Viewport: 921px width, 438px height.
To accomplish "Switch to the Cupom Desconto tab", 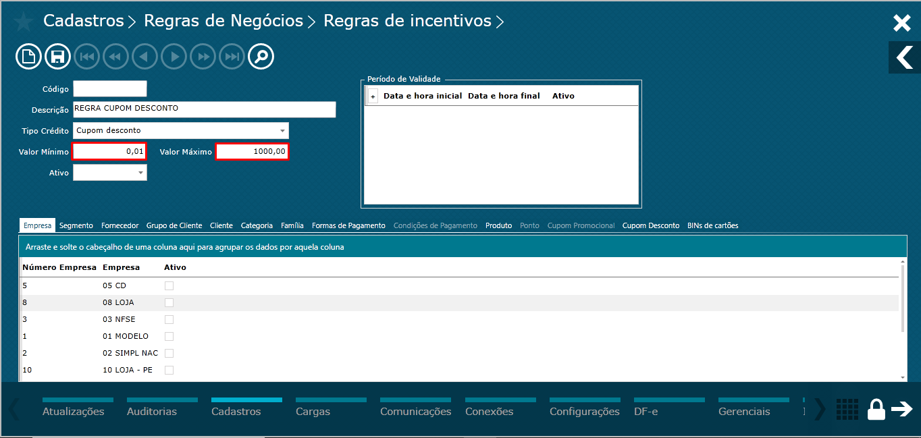I will pyautogui.click(x=651, y=225).
